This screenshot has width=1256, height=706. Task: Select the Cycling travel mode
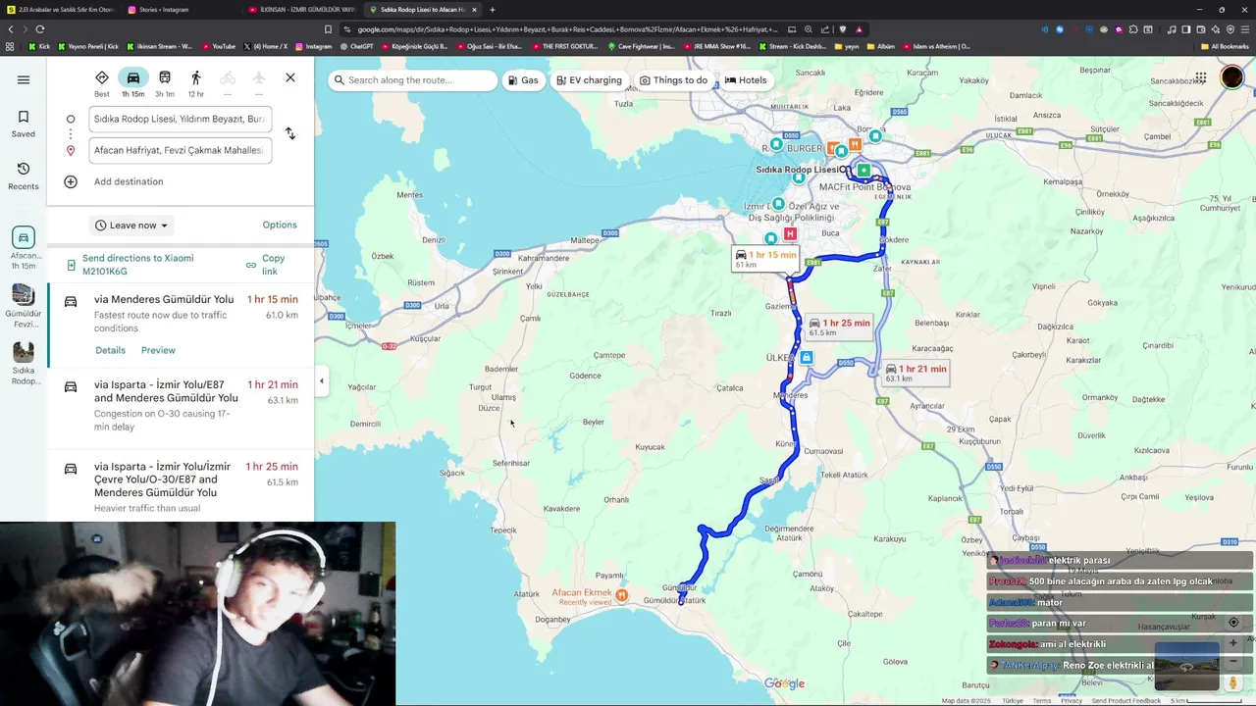click(228, 83)
